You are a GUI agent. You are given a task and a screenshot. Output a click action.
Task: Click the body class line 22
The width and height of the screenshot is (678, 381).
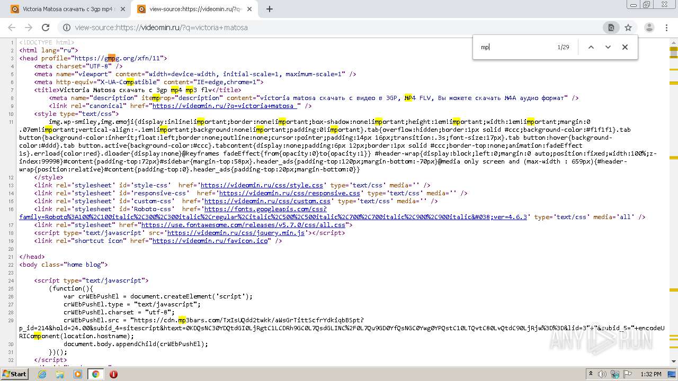tap(64, 265)
